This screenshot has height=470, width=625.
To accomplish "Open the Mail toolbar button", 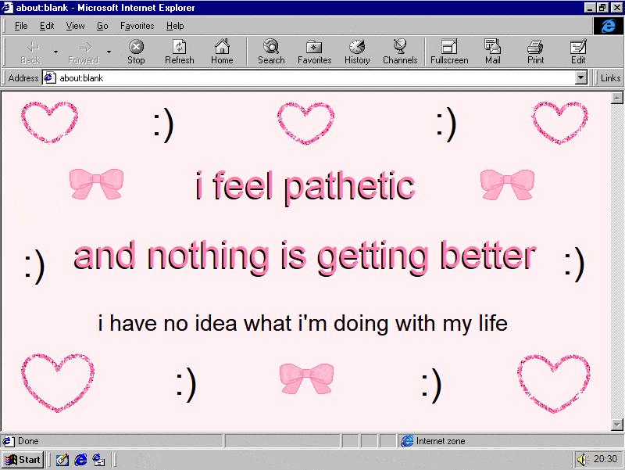I will click(x=492, y=52).
